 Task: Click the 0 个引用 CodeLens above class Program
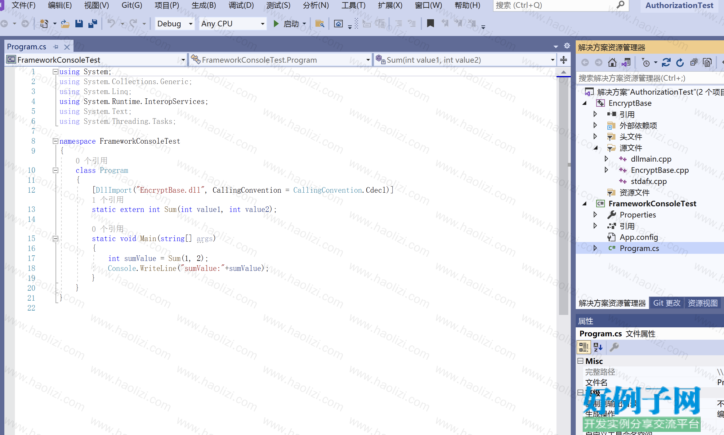pos(92,161)
